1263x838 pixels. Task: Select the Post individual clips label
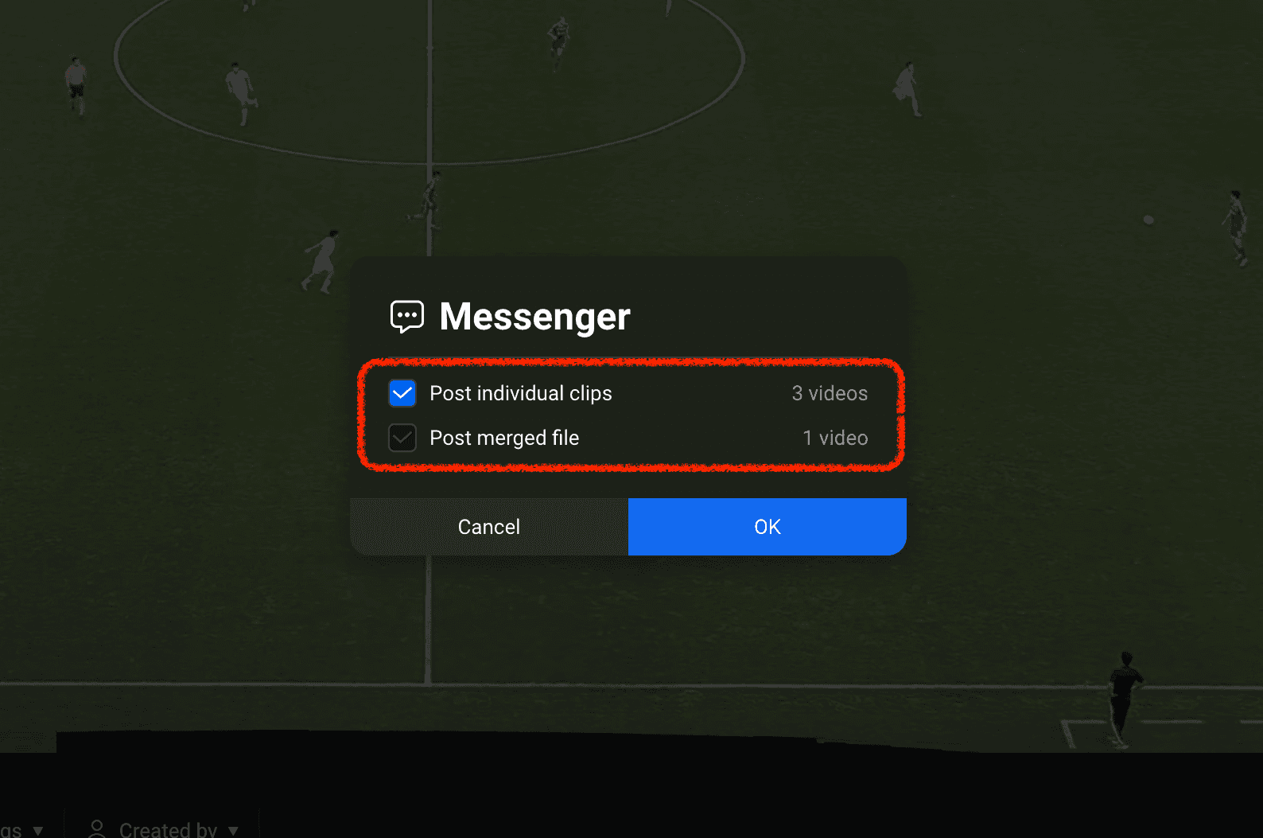[521, 393]
